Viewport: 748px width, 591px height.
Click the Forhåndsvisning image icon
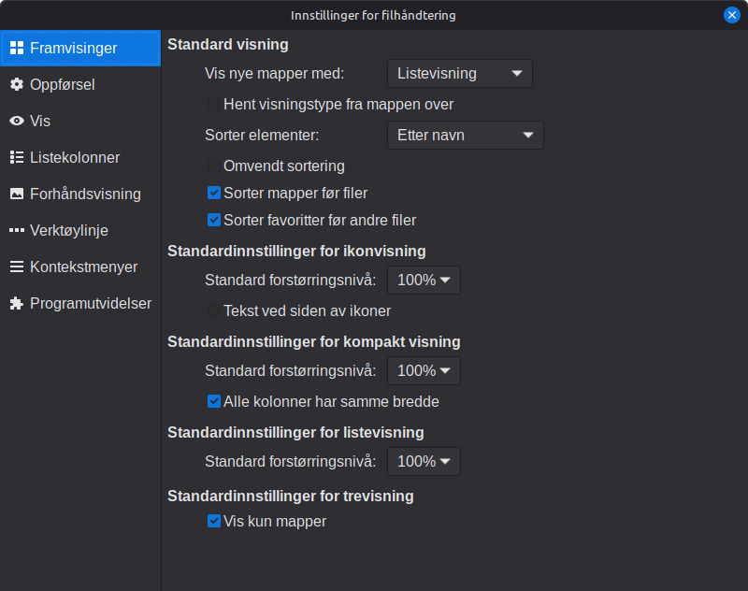point(17,194)
